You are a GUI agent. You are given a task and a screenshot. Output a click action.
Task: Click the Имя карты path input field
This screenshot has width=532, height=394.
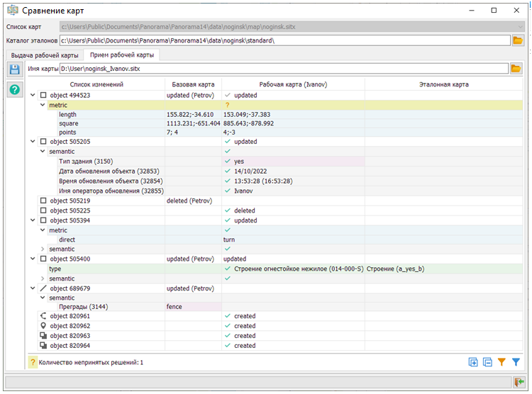[284, 69]
